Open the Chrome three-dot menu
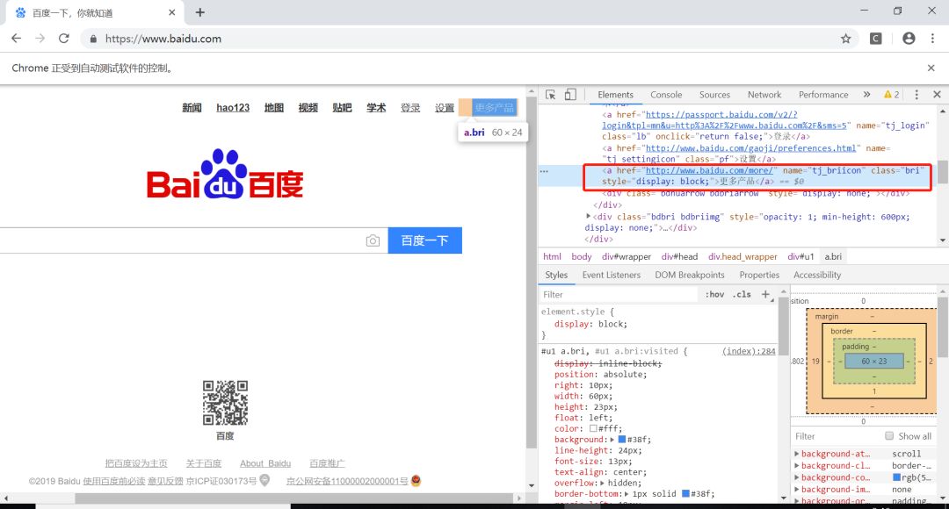 [x=932, y=39]
